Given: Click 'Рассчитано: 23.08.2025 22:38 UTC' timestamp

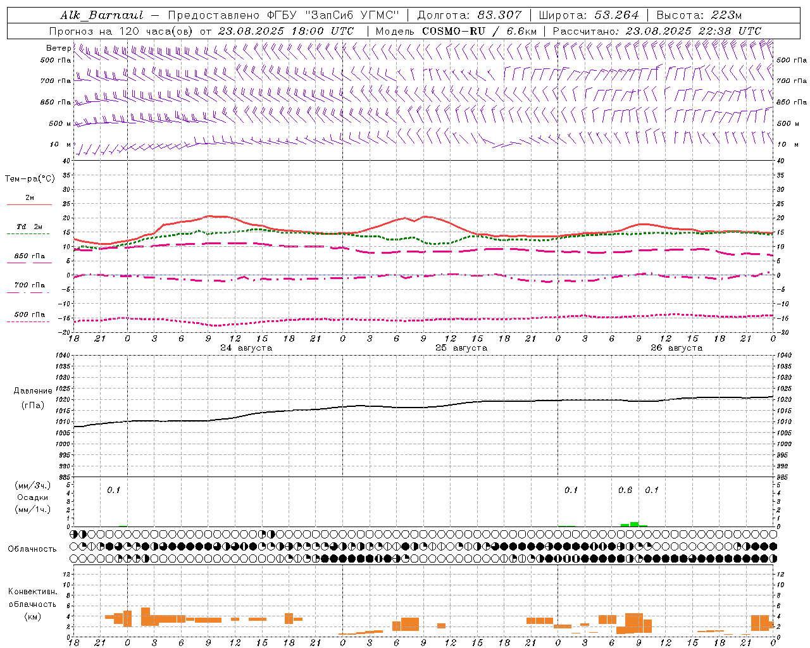Looking at the screenshot, I should 657,31.
